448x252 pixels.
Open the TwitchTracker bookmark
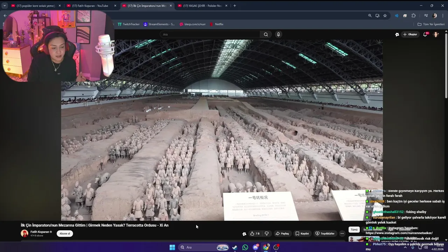pos(128,24)
